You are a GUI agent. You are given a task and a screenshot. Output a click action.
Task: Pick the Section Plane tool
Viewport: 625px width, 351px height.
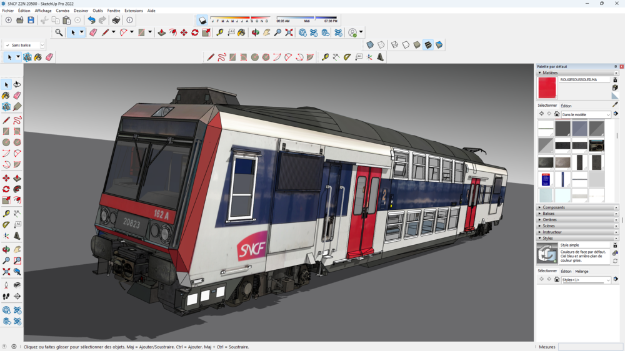[17, 297]
